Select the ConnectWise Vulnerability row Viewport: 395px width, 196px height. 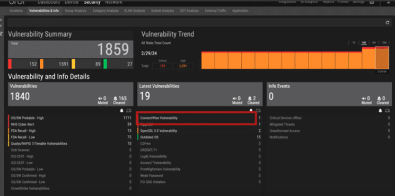click(199, 118)
